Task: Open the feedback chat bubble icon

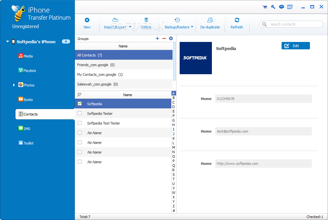Action: (281, 7)
